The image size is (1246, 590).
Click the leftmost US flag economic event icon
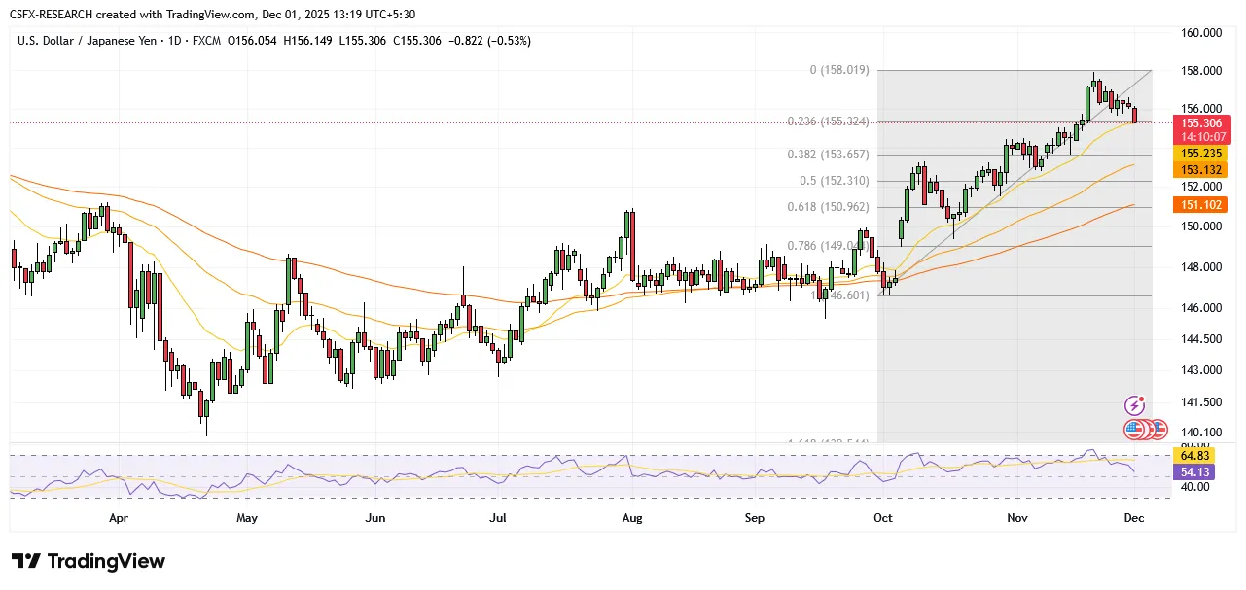click(x=1135, y=428)
